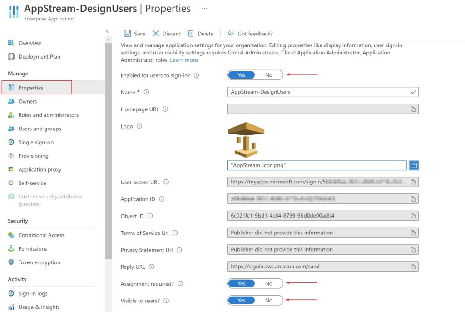Set Assignment required to Yes
The image size is (465, 312).
tap(242, 283)
